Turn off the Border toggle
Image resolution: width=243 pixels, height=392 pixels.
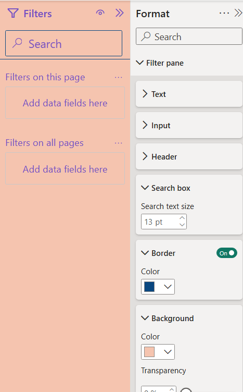pyautogui.click(x=226, y=253)
